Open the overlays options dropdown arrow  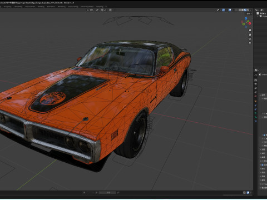233,10
